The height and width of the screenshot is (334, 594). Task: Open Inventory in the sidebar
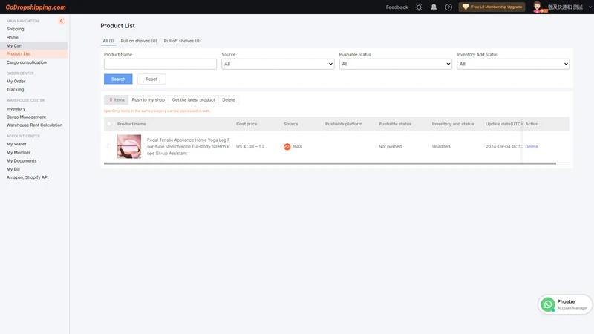(x=16, y=108)
